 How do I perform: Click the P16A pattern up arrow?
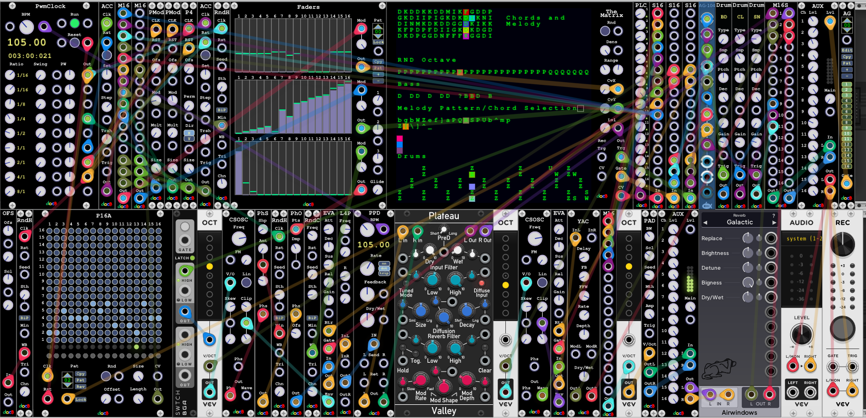67,375
